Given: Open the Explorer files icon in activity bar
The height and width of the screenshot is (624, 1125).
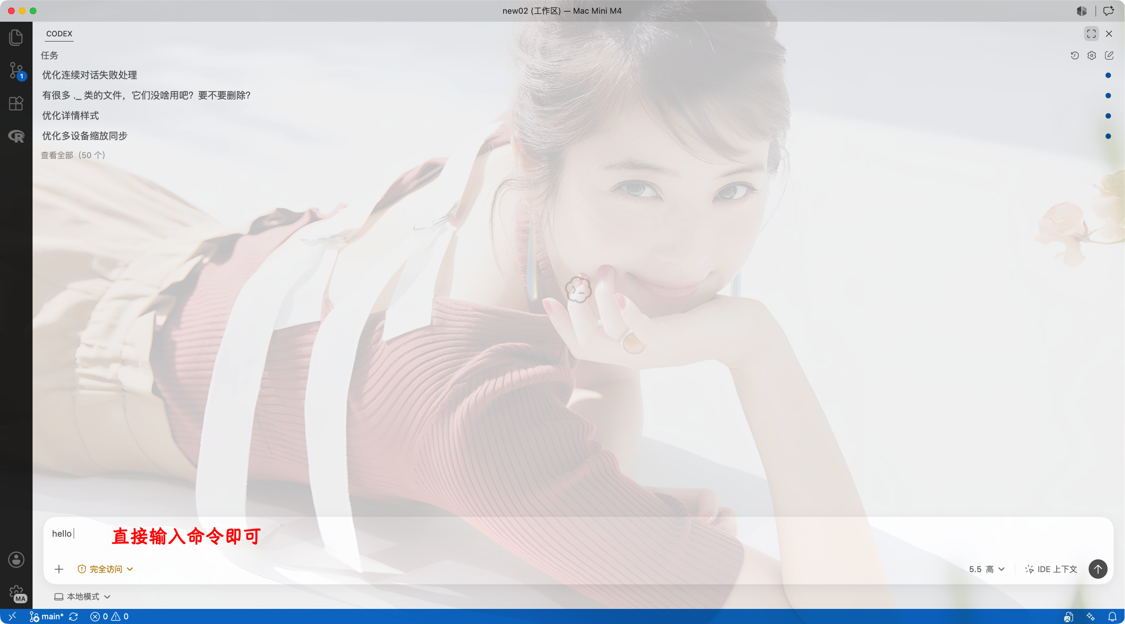Looking at the screenshot, I should pyautogui.click(x=16, y=37).
